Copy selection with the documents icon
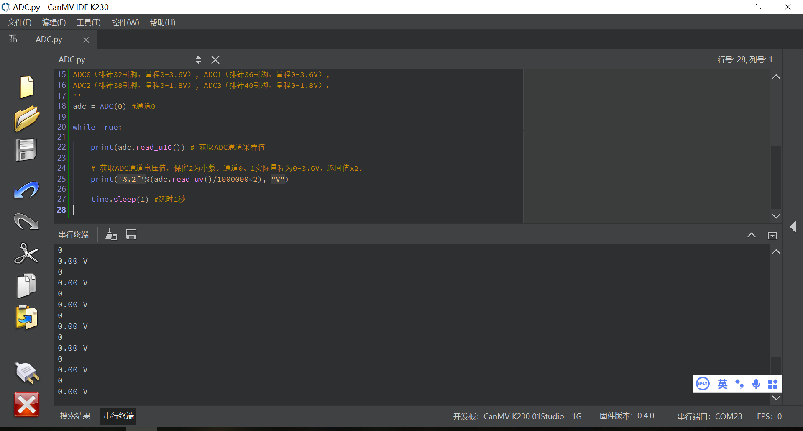The width and height of the screenshot is (803, 431). click(27, 286)
